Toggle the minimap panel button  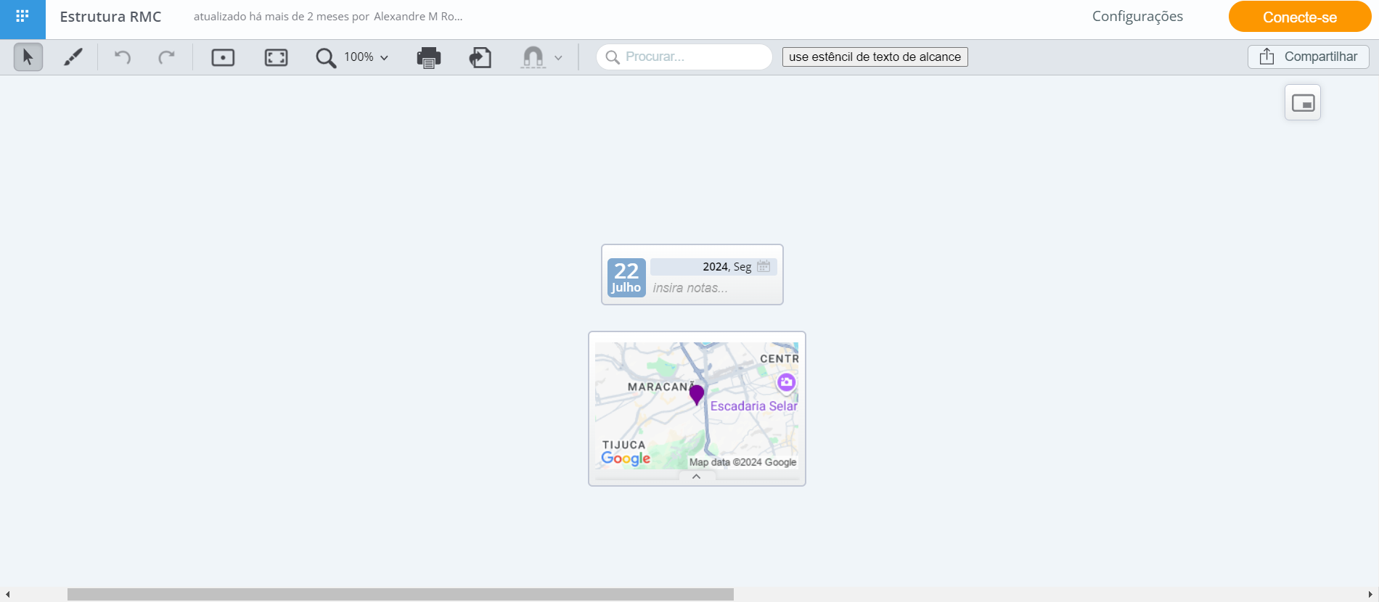(x=1303, y=103)
